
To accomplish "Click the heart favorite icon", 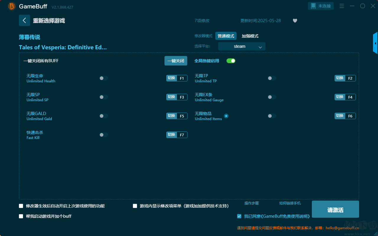I will 295,21.
